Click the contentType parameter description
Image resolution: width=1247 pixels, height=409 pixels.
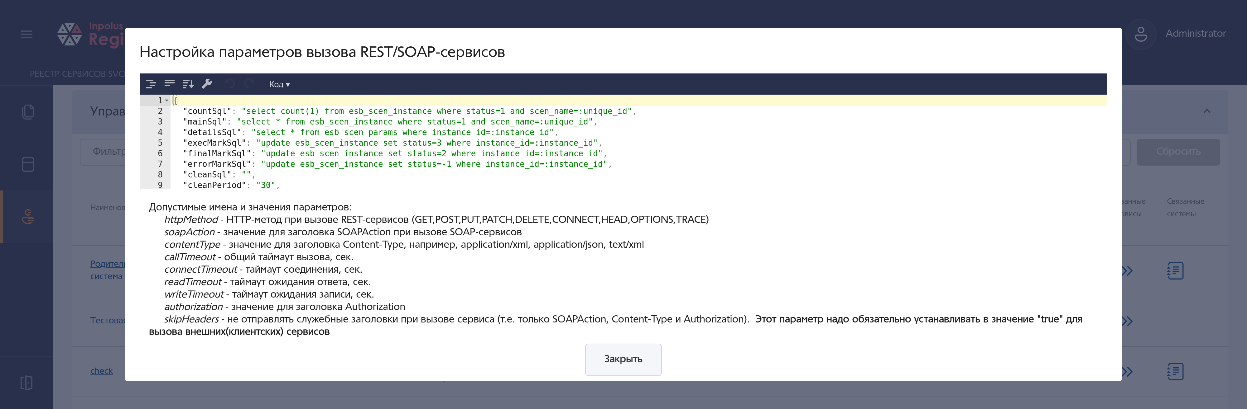[404, 245]
